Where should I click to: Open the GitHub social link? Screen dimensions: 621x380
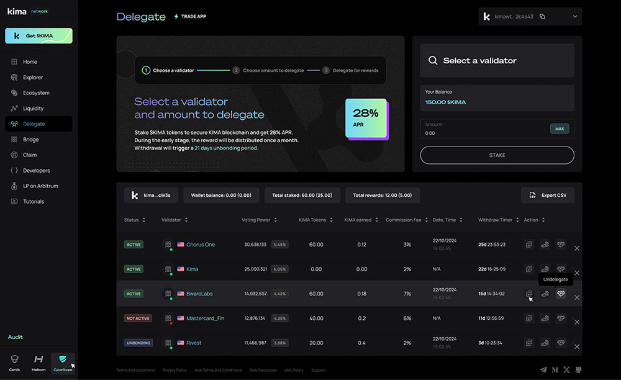578,369
